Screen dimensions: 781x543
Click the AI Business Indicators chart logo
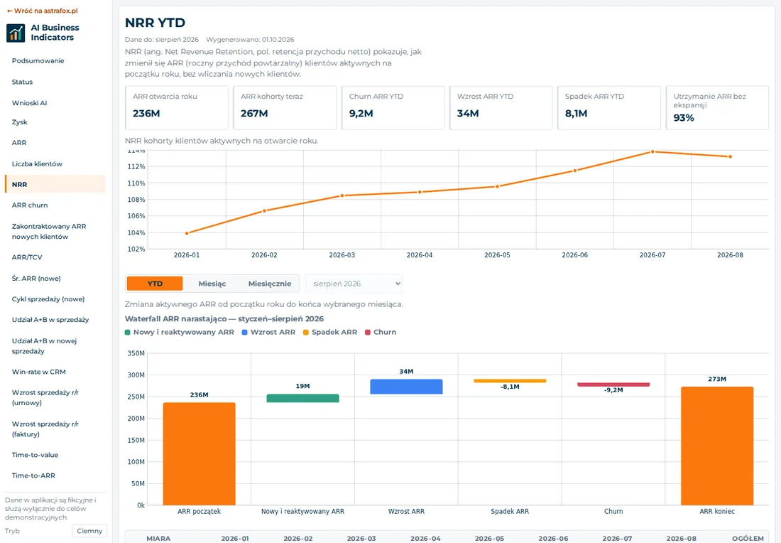(16, 33)
